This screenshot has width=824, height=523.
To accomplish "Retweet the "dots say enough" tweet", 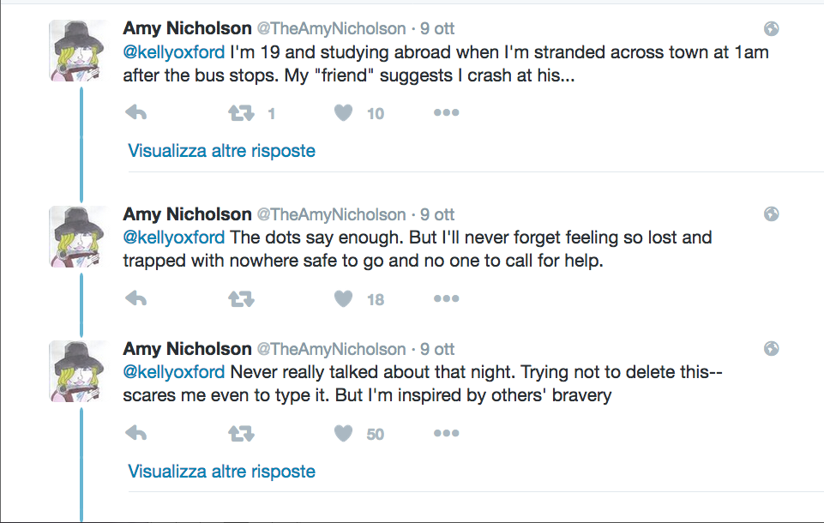I will (239, 299).
